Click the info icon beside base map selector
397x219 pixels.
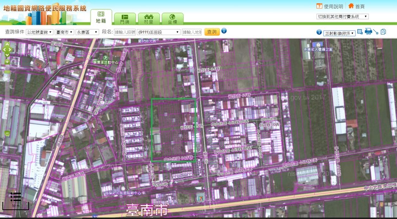pyautogui.click(x=319, y=32)
